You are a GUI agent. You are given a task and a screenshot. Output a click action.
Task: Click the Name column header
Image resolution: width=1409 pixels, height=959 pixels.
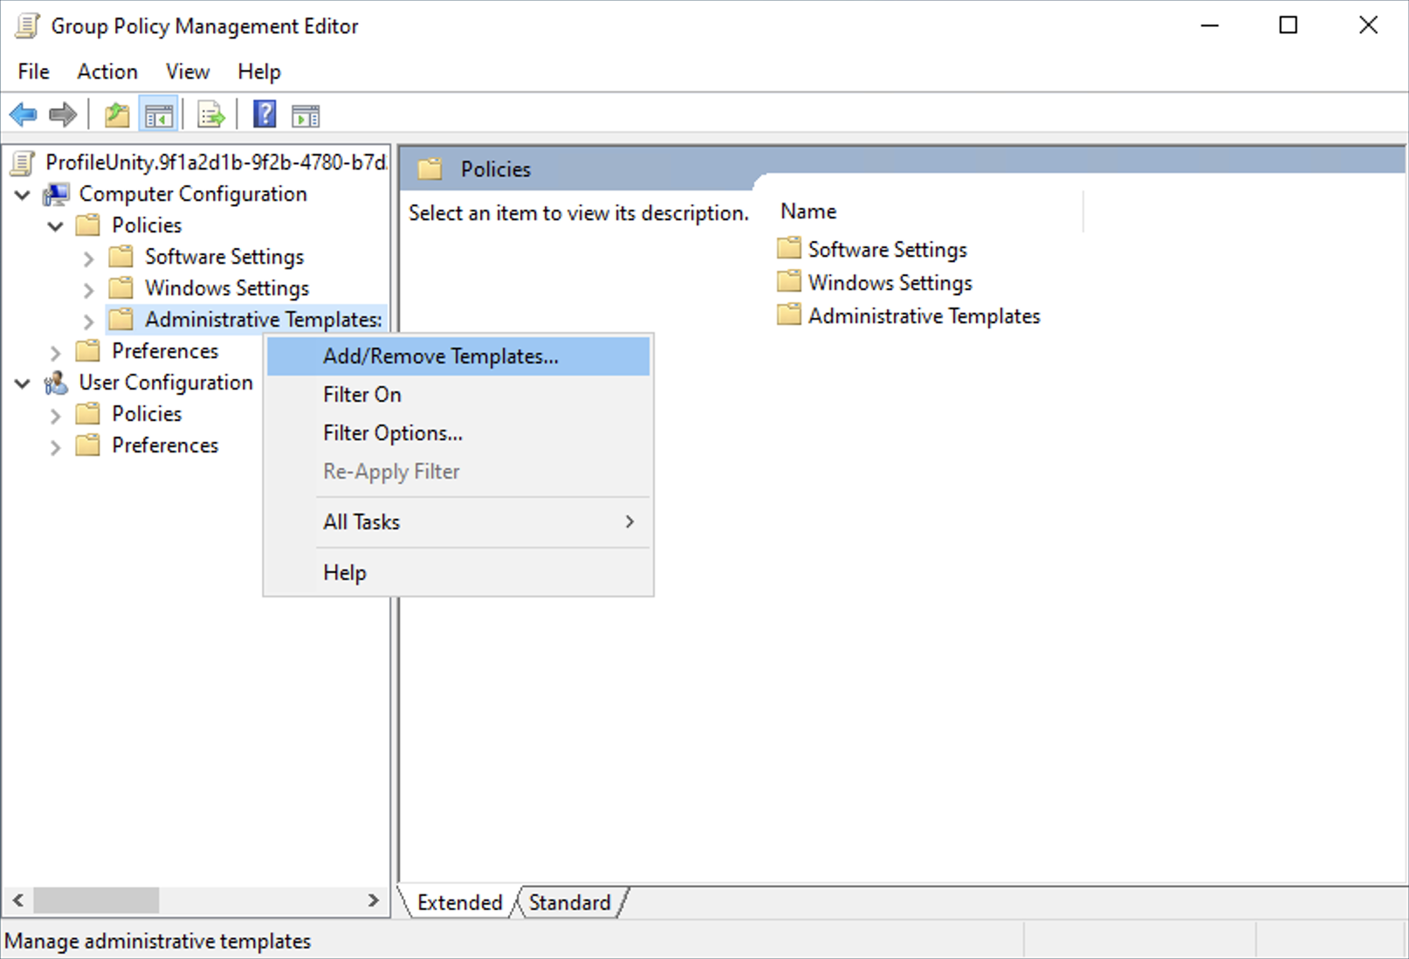[808, 211]
